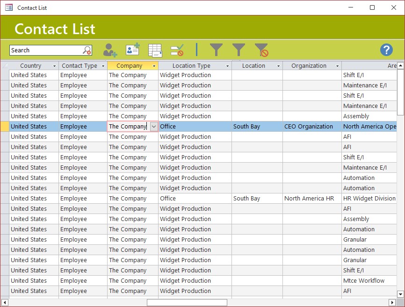Open the Location Type column dropdown arrow
This screenshot has height=307, width=405.
click(227, 66)
